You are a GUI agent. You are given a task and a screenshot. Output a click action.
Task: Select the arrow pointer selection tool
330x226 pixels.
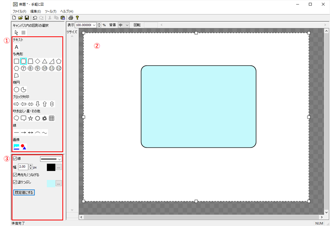click(17, 33)
